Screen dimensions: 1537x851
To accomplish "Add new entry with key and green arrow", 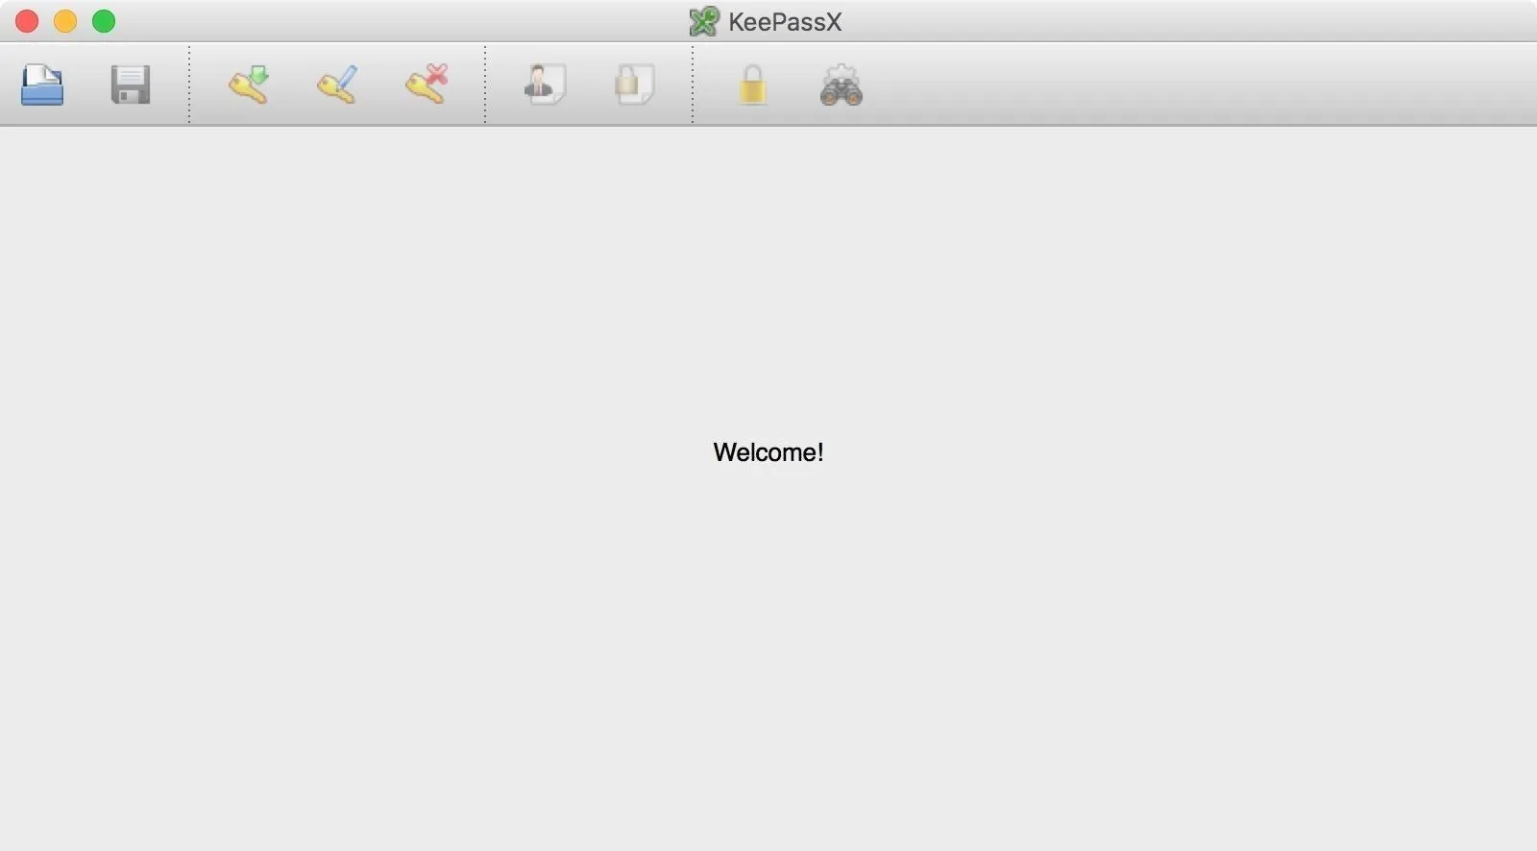I will pos(249,85).
